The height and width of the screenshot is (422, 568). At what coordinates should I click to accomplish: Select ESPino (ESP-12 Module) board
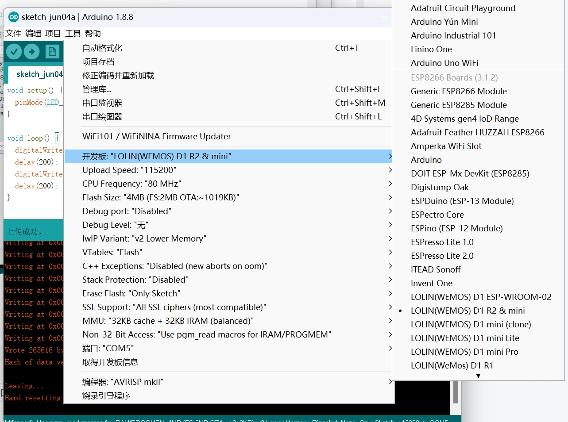[x=478, y=229]
